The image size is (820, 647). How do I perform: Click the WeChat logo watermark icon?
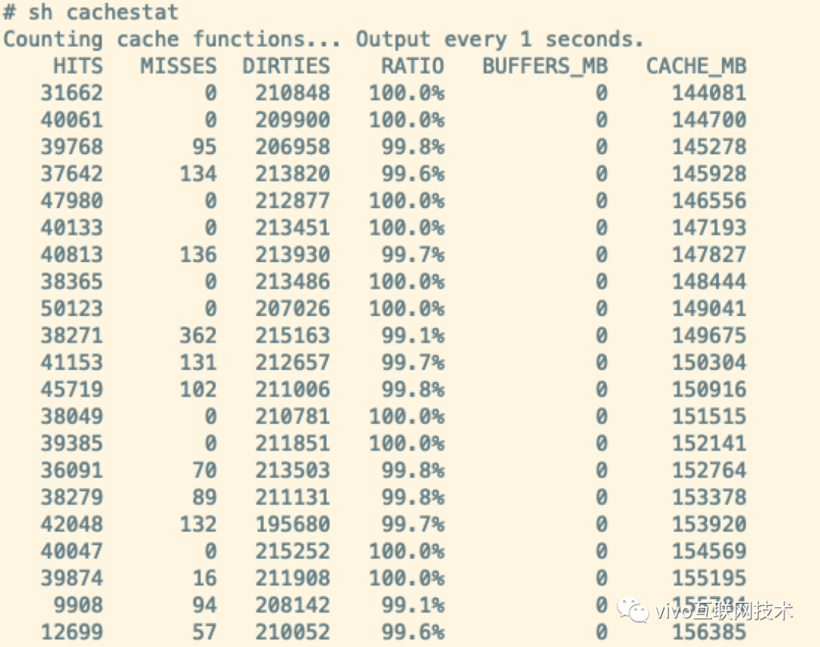[x=632, y=609]
